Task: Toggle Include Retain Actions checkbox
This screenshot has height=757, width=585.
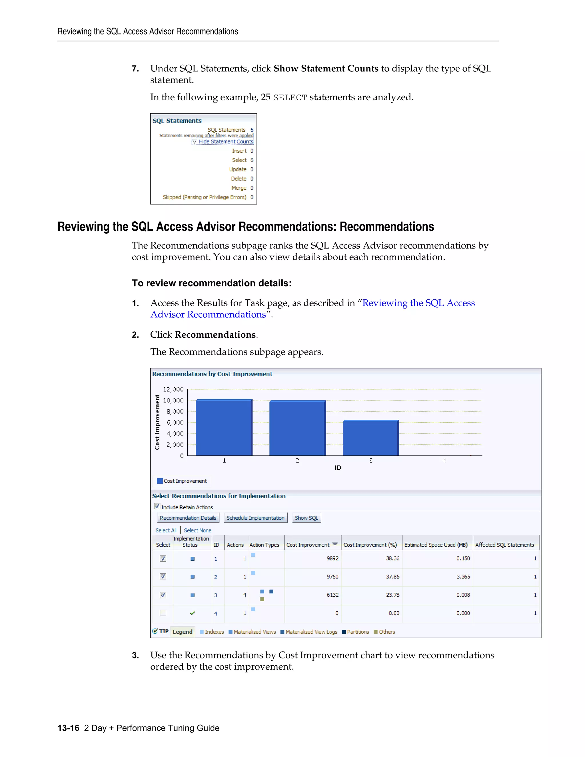Action: [x=157, y=506]
